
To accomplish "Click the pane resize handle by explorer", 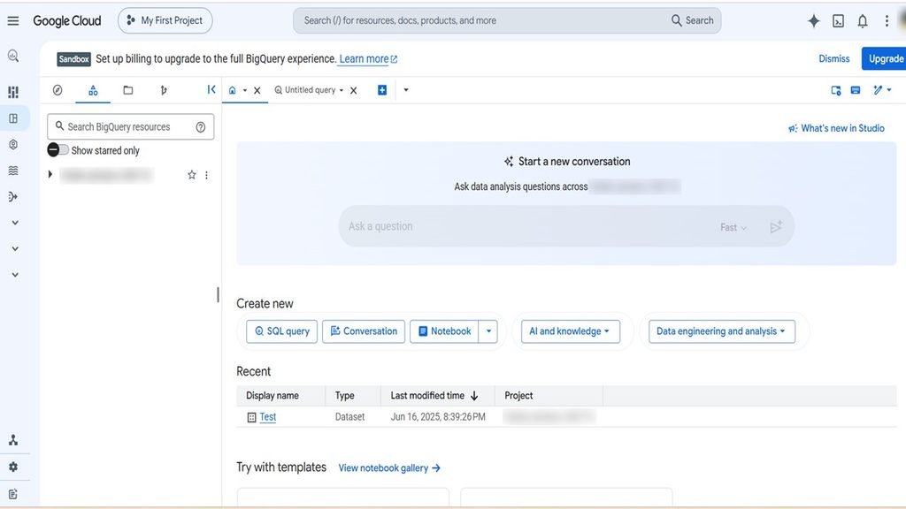I will (218, 295).
